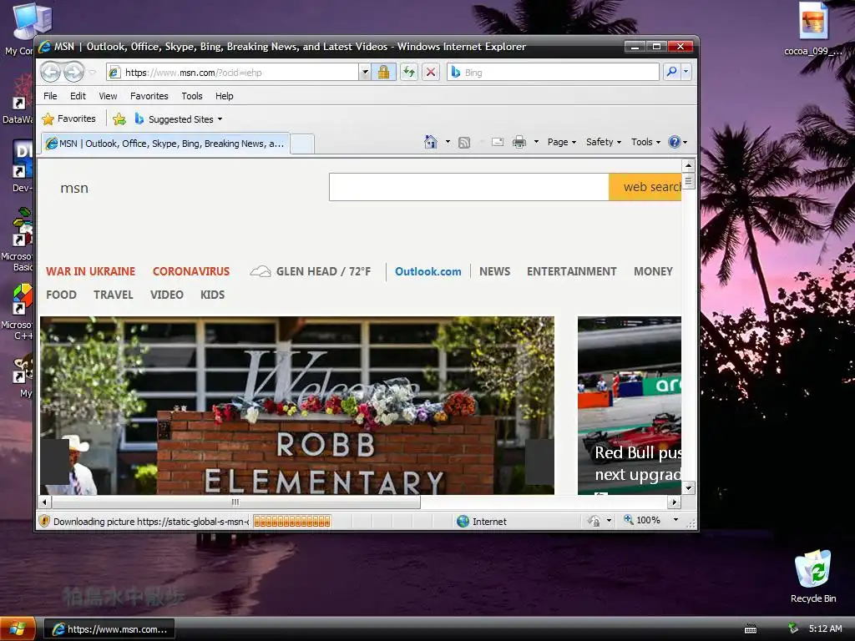Click the Favorites star button
Image resolution: width=855 pixels, height=641 pixels.
coord(69,119)
